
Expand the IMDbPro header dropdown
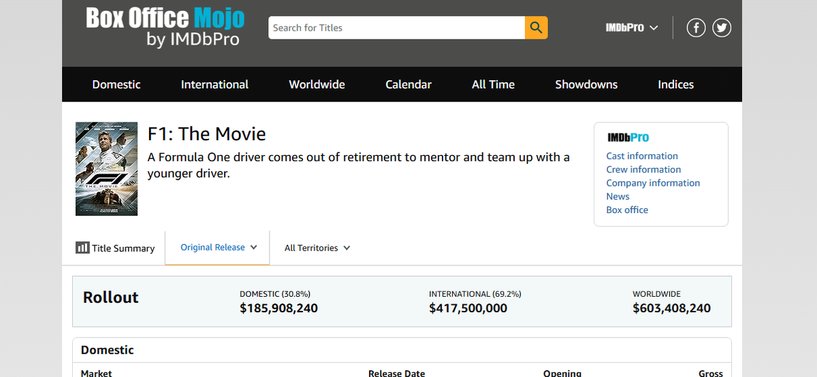[632, 28]
